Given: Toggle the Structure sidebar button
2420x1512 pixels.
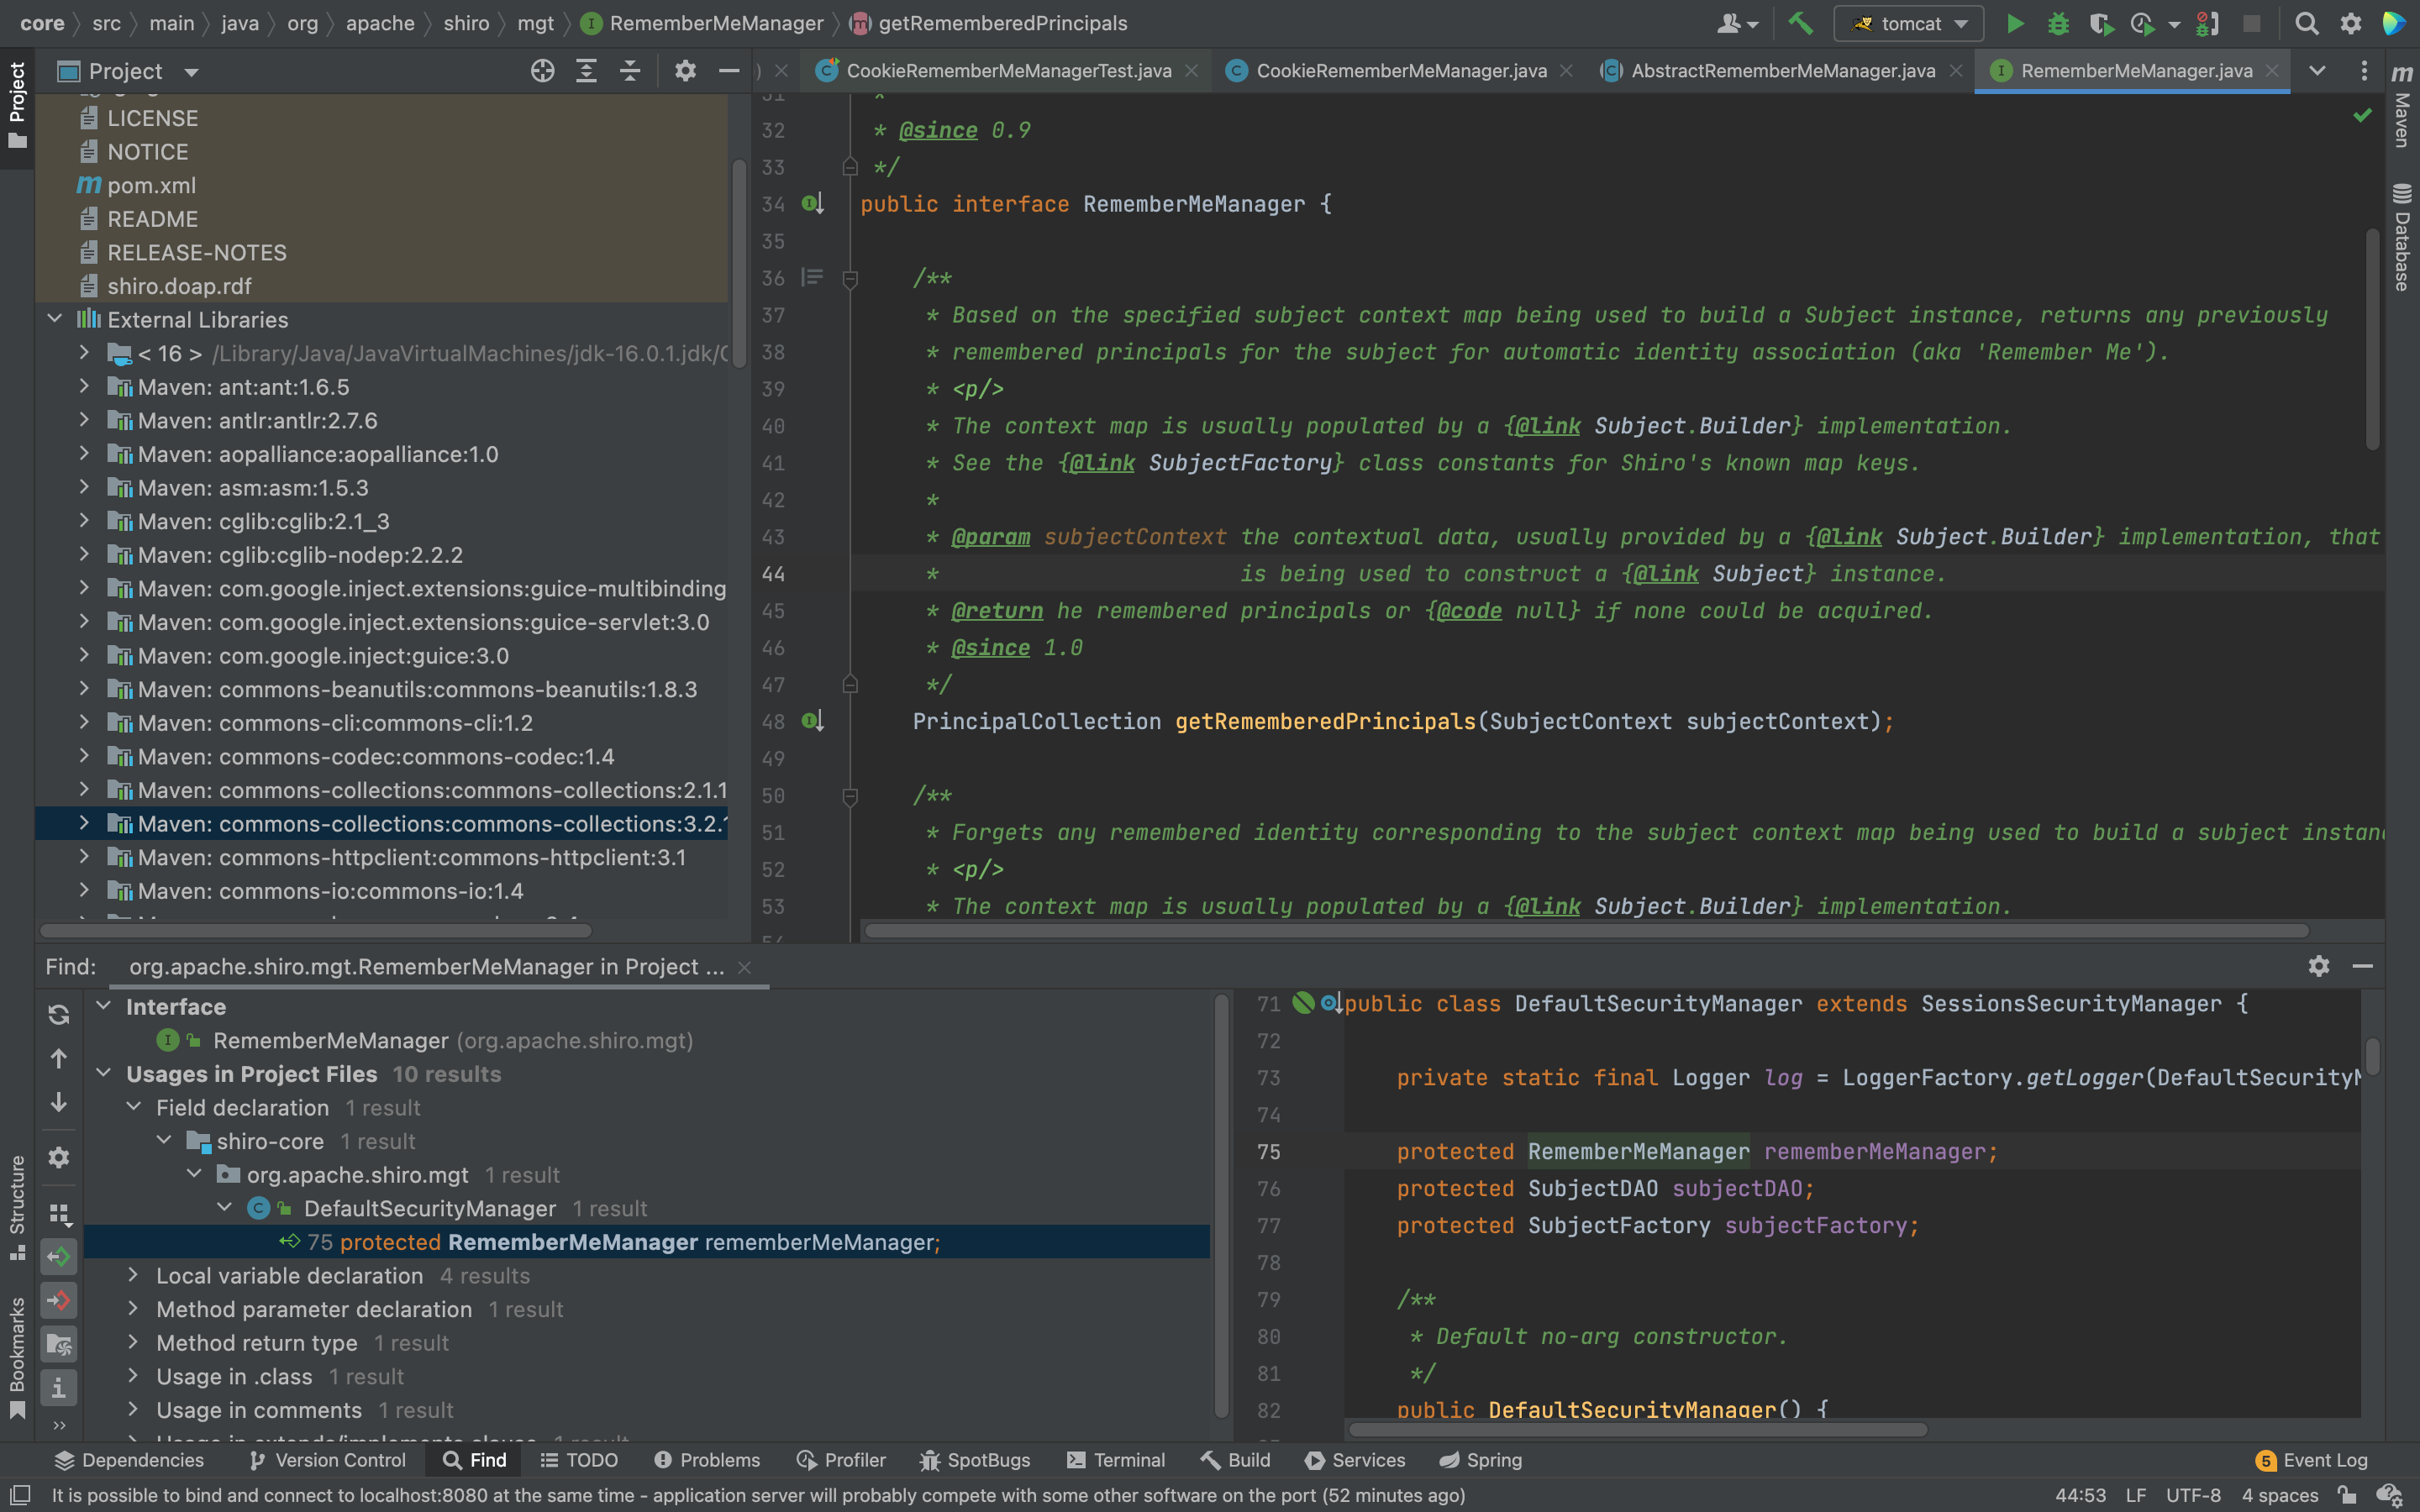Looking at the screenshot, I should tap(17, 1208).
